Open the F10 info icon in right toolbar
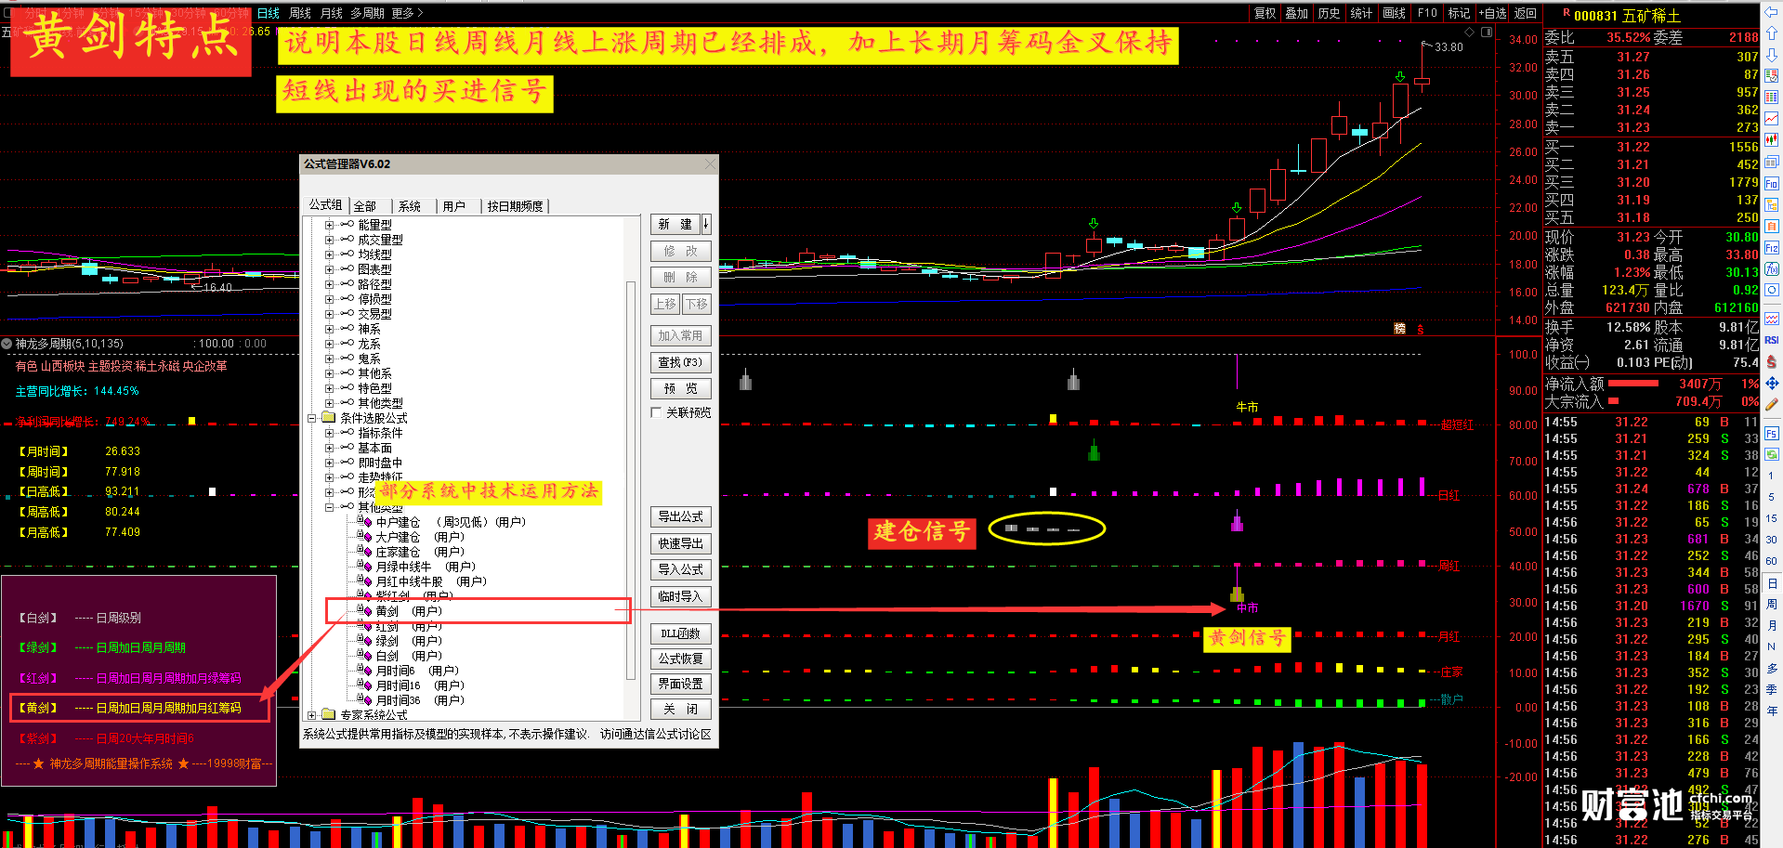The width and height of the screenshot is (1783, 848). tap(1772, 183)
